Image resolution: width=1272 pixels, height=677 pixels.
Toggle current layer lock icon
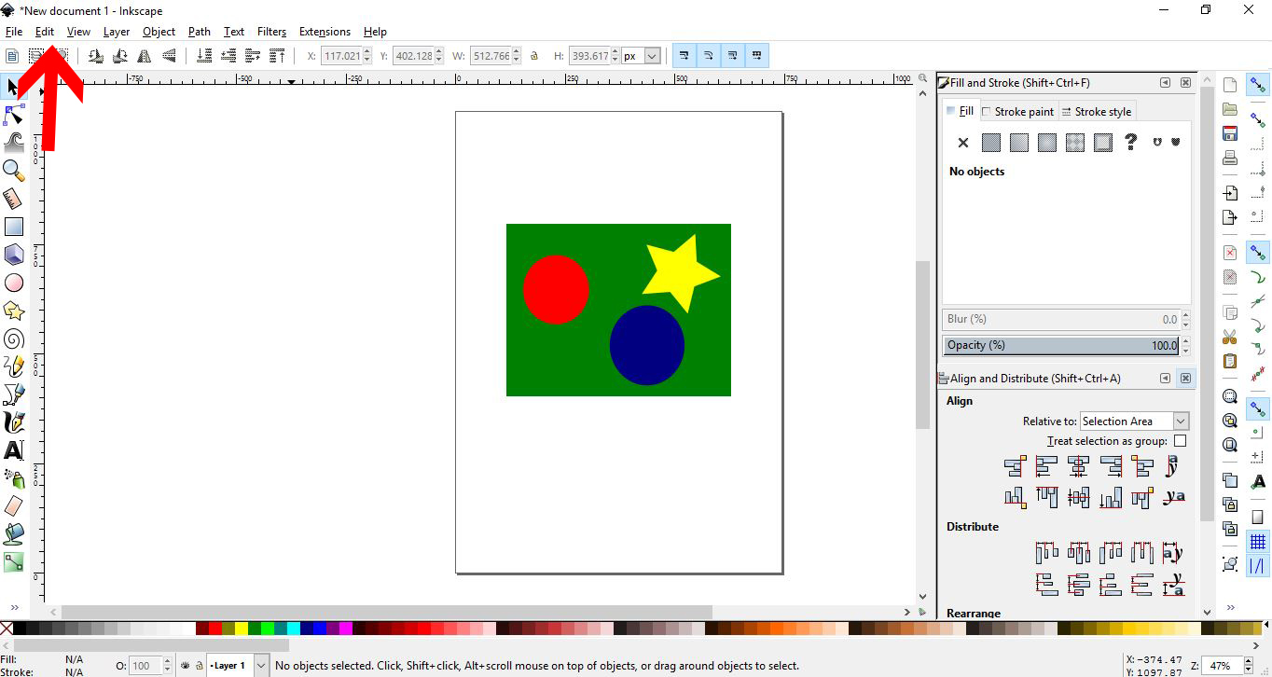200,666
